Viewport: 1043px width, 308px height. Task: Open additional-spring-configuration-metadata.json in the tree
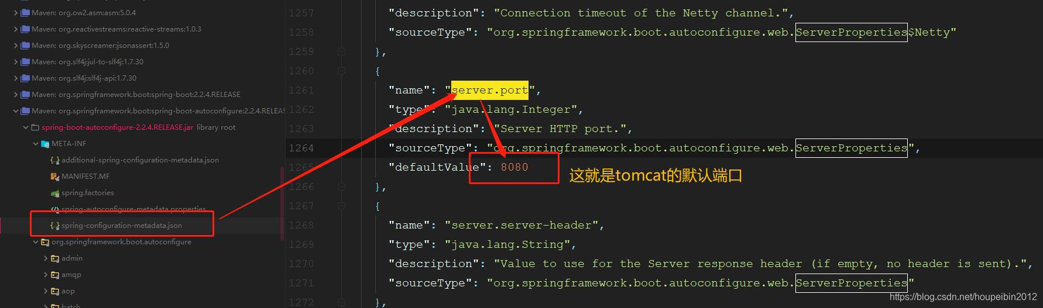140,160
